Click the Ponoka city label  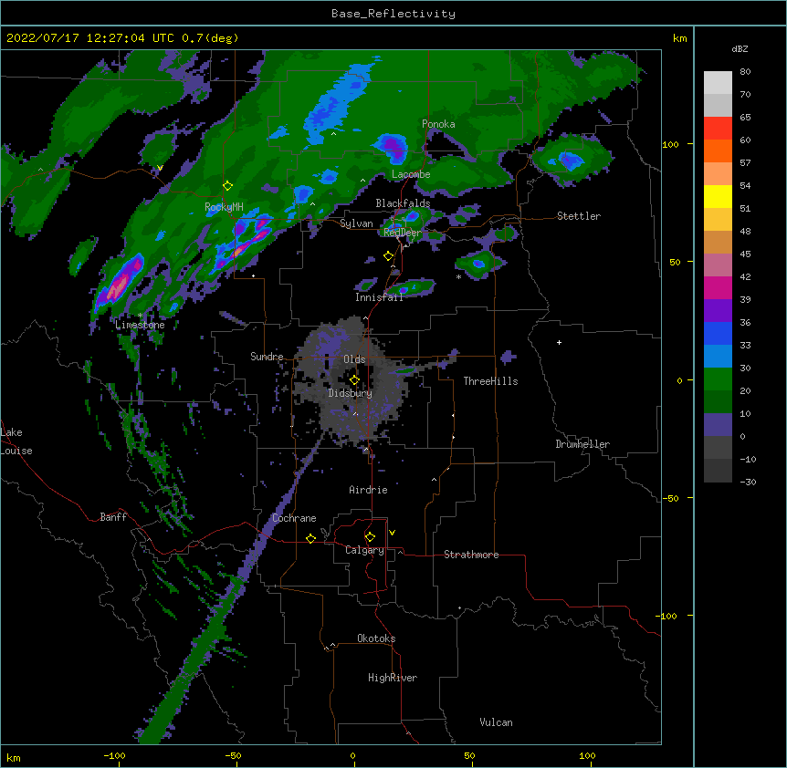438,124
